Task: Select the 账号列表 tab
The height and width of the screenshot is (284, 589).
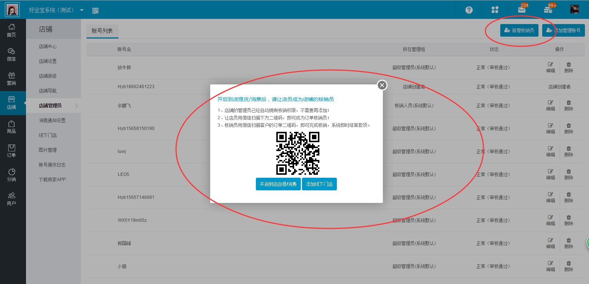Action: (102, 31)
